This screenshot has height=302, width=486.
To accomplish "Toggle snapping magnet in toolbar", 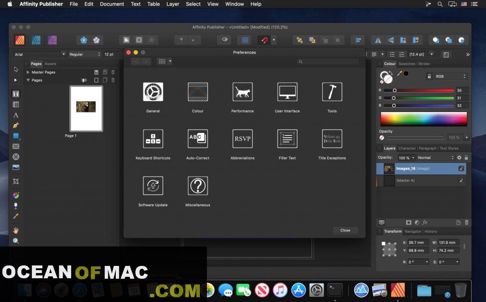I will [264, 40].
